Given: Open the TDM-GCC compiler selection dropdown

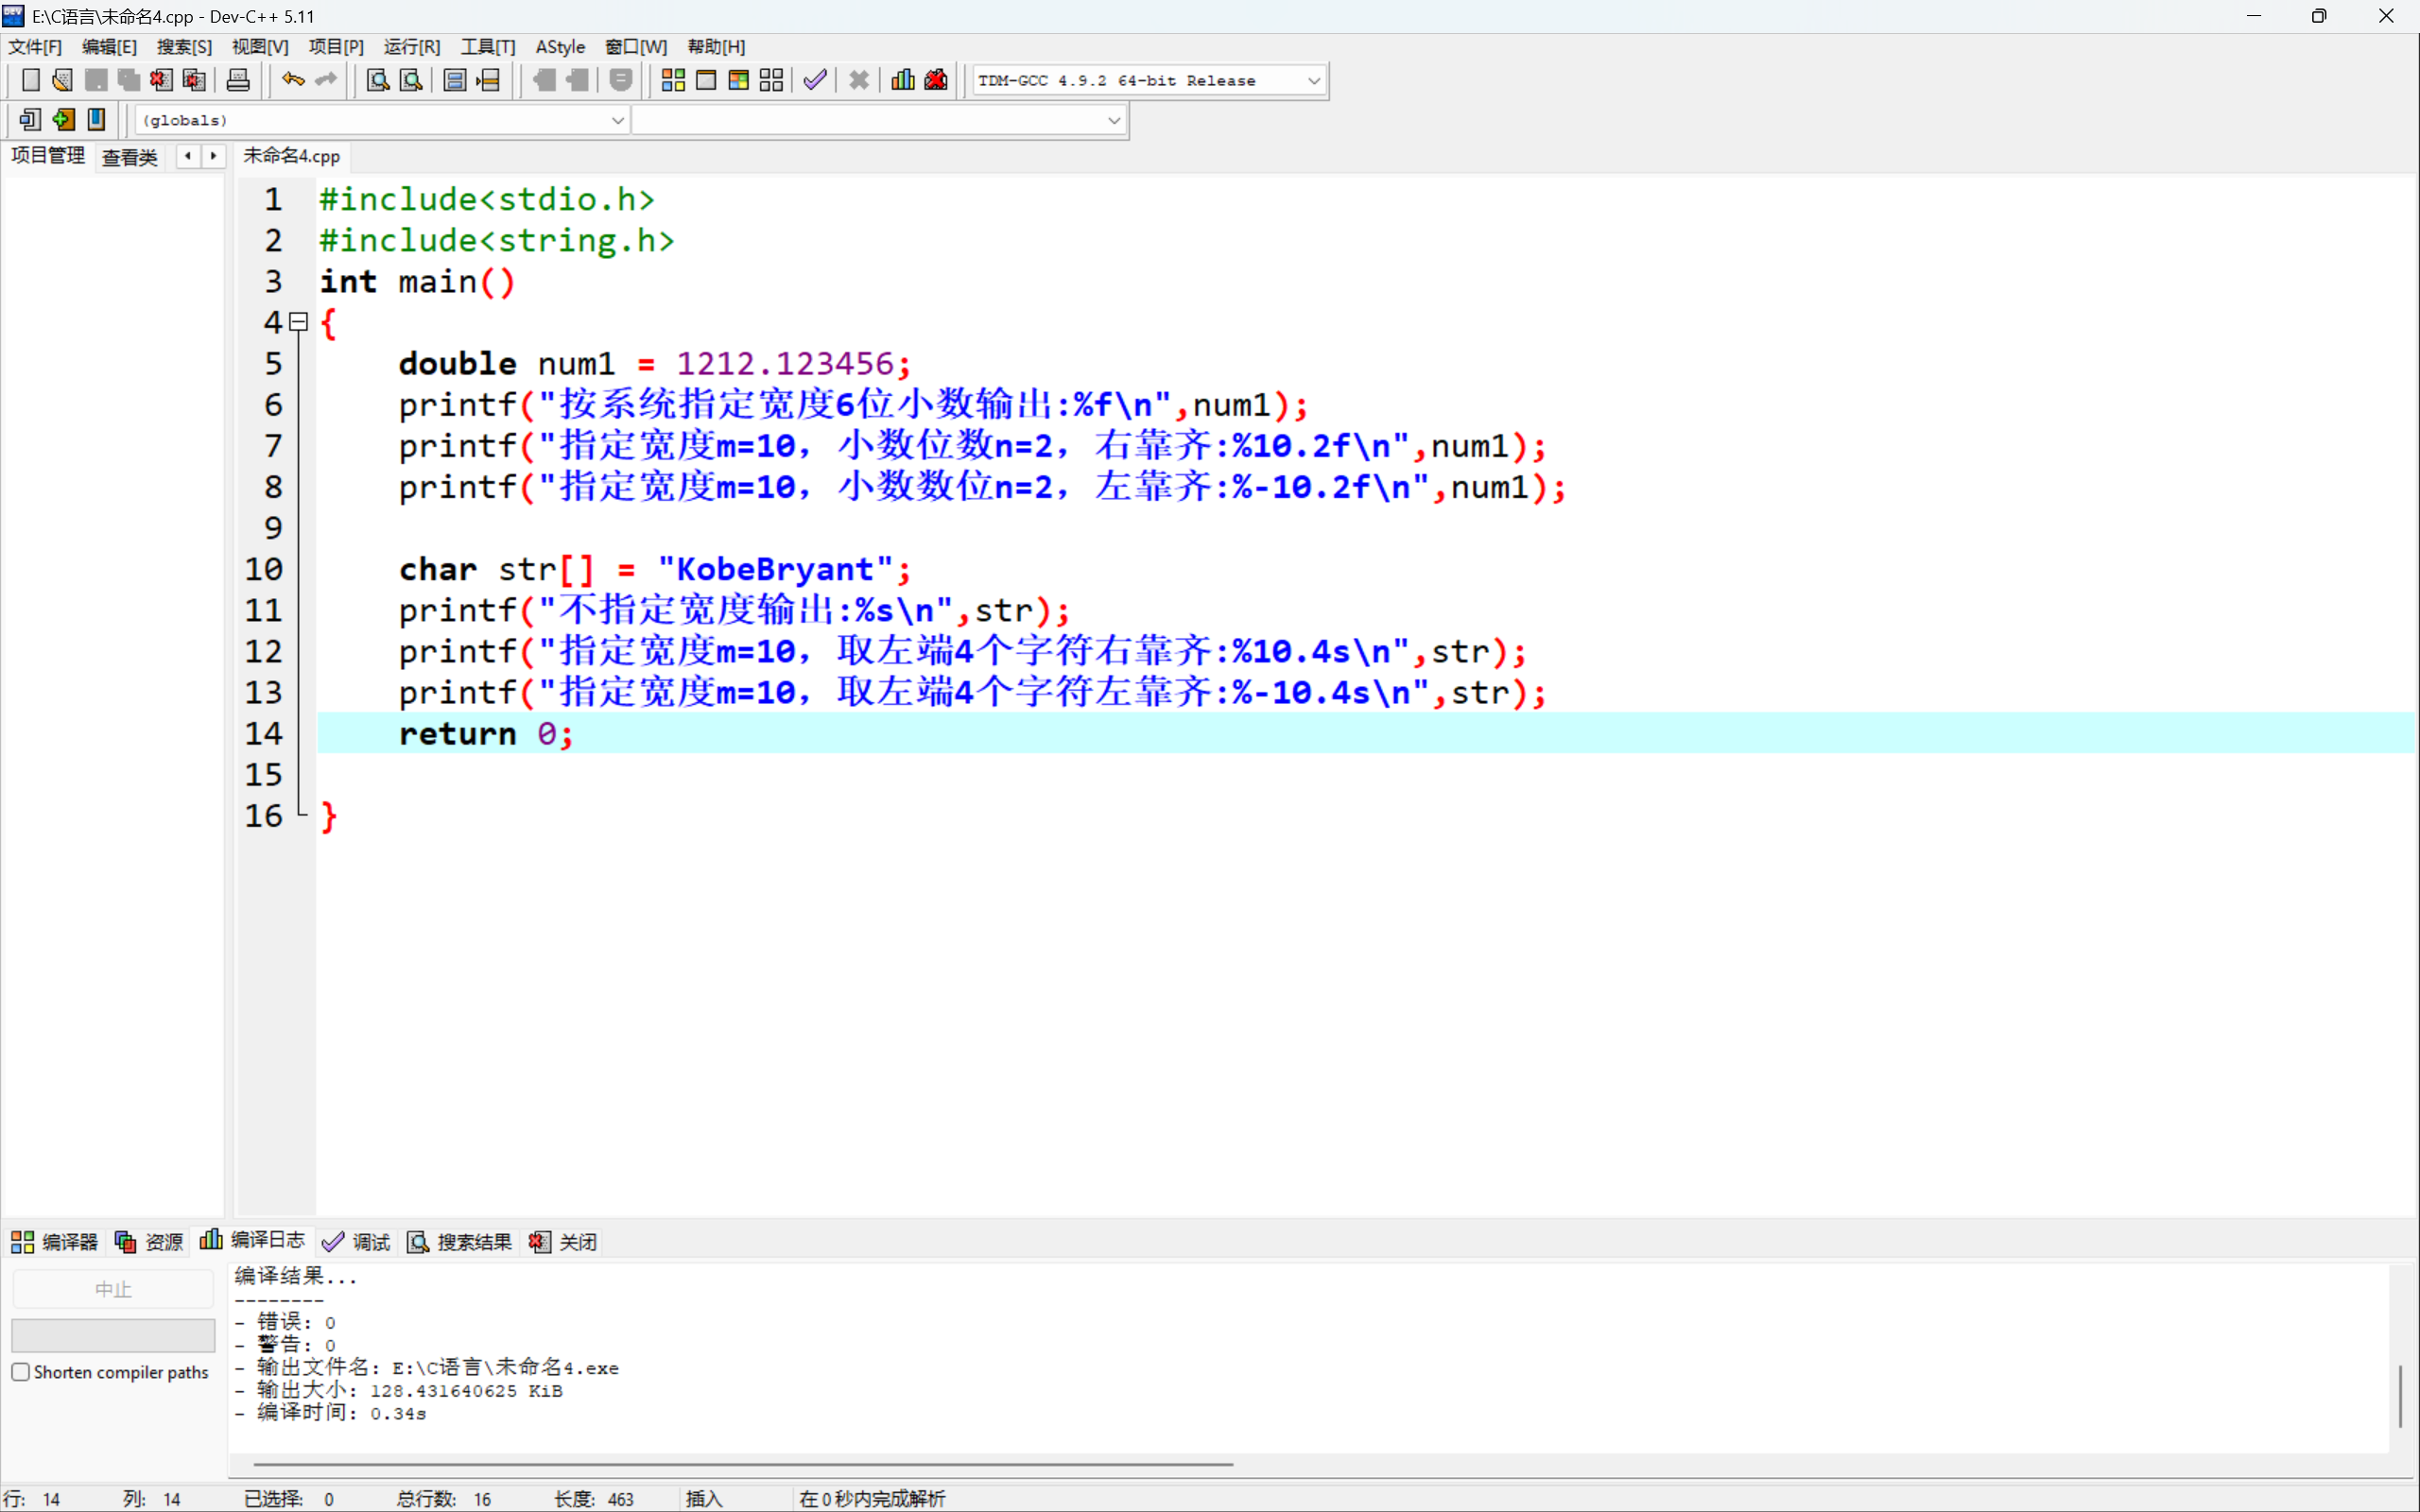Looking at the screenshot, I should pyautogui.click(x=1313, y=81).
